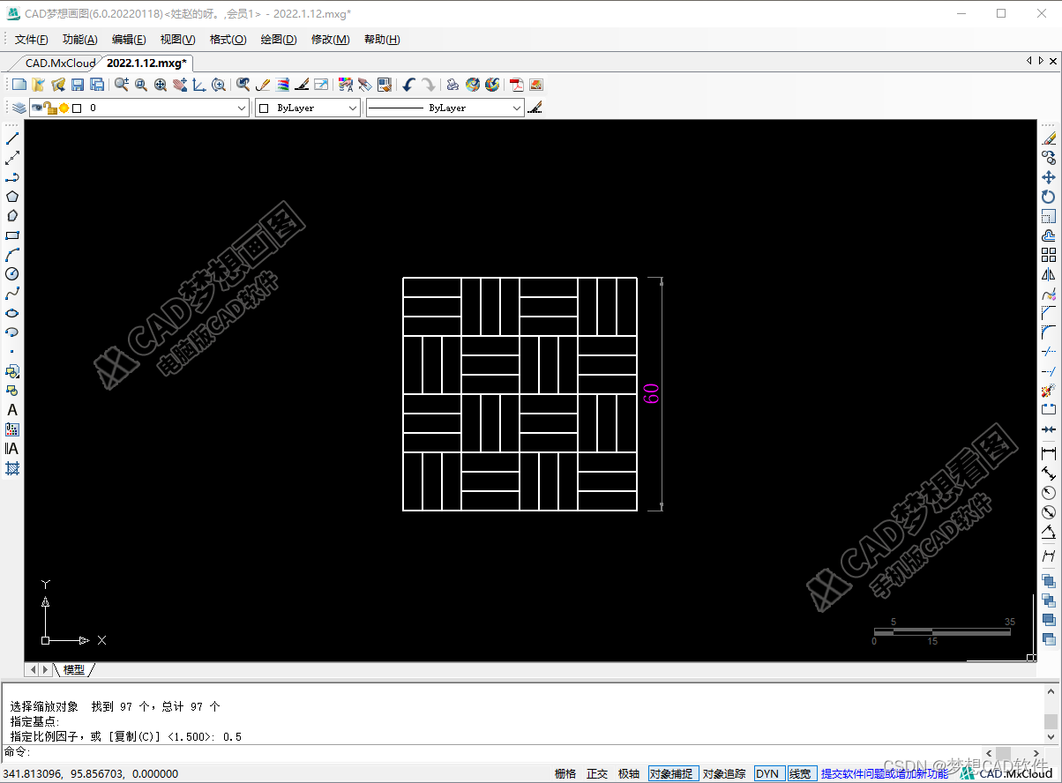Expand the ByLayer color dropdown
This screenshot has width=1062, height=783.
[353, 108]
